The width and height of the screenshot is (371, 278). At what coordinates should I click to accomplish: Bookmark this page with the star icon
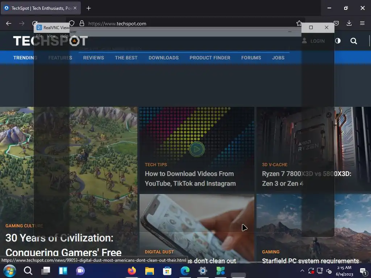coord(299,23)
